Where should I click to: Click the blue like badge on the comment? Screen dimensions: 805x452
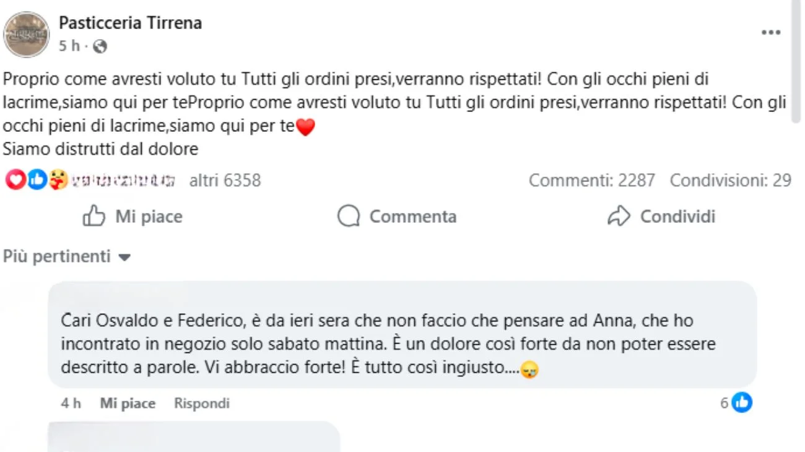[741, 402]
